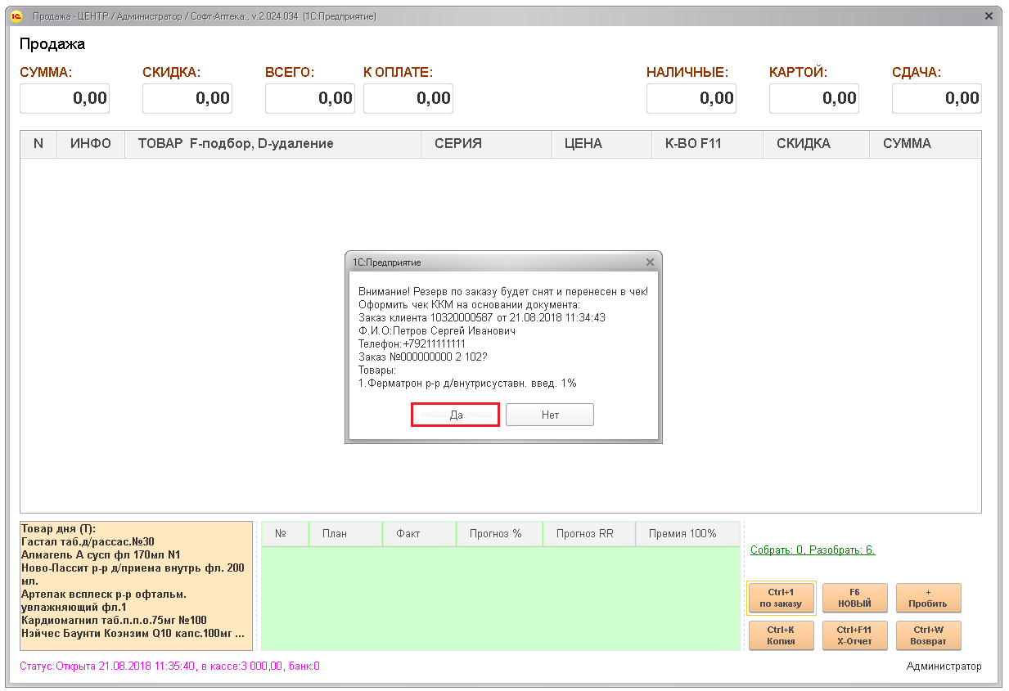
Task: Confirm the dialog with Да button
Action: click(455, 415)
